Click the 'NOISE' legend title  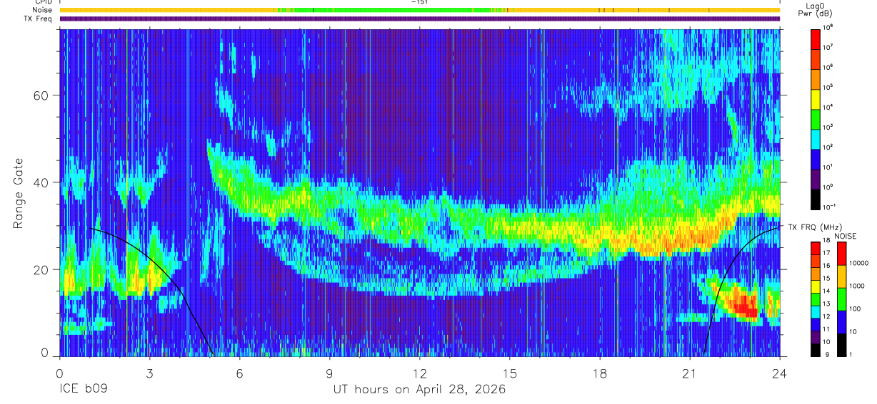[x=846, y=236]
